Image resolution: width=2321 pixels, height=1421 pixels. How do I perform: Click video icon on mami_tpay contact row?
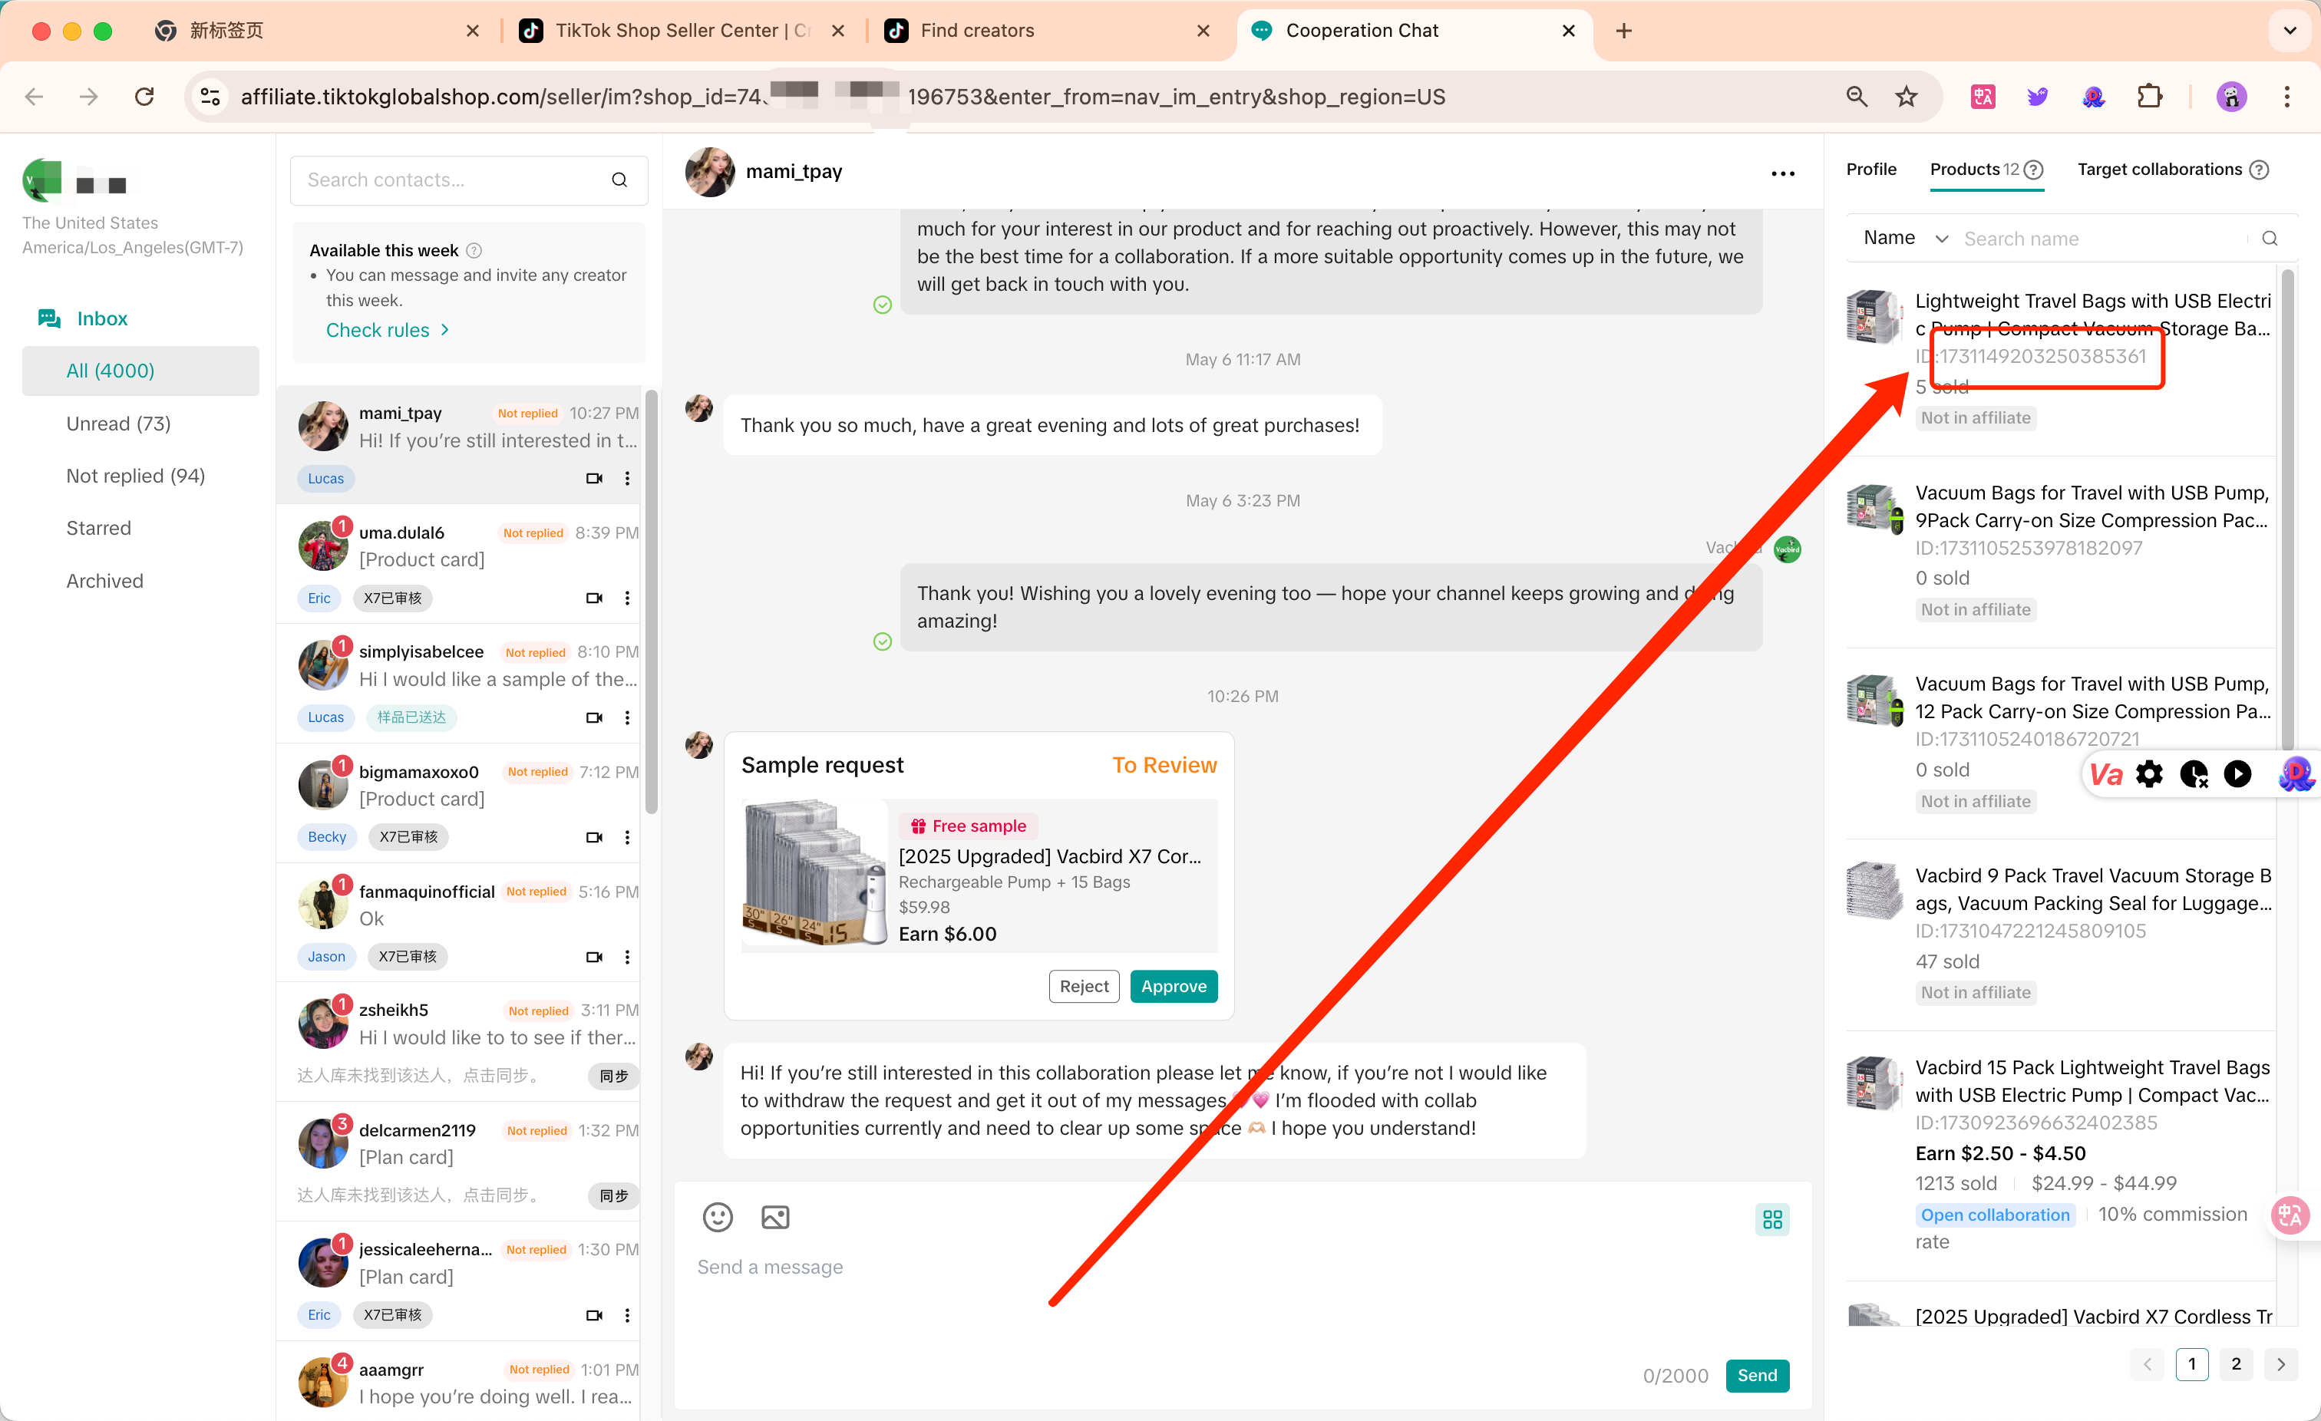(593, 478)
